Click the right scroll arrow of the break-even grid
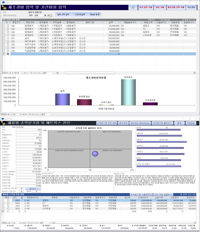Viewport: 200px width, 232px height. 195,223
